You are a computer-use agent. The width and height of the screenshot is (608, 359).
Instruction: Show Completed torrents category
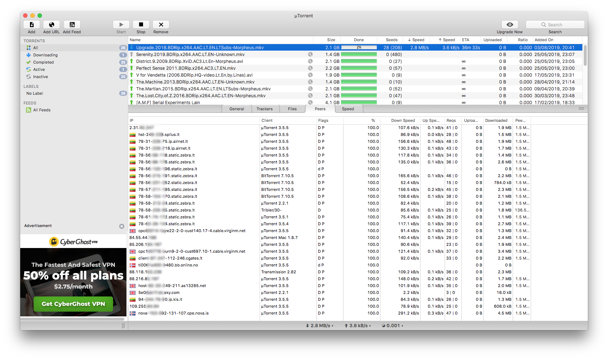click(x=43, y=63)
